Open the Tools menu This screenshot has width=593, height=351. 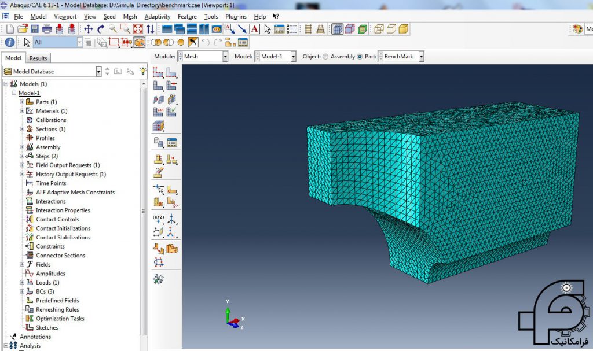pos(211,17)
